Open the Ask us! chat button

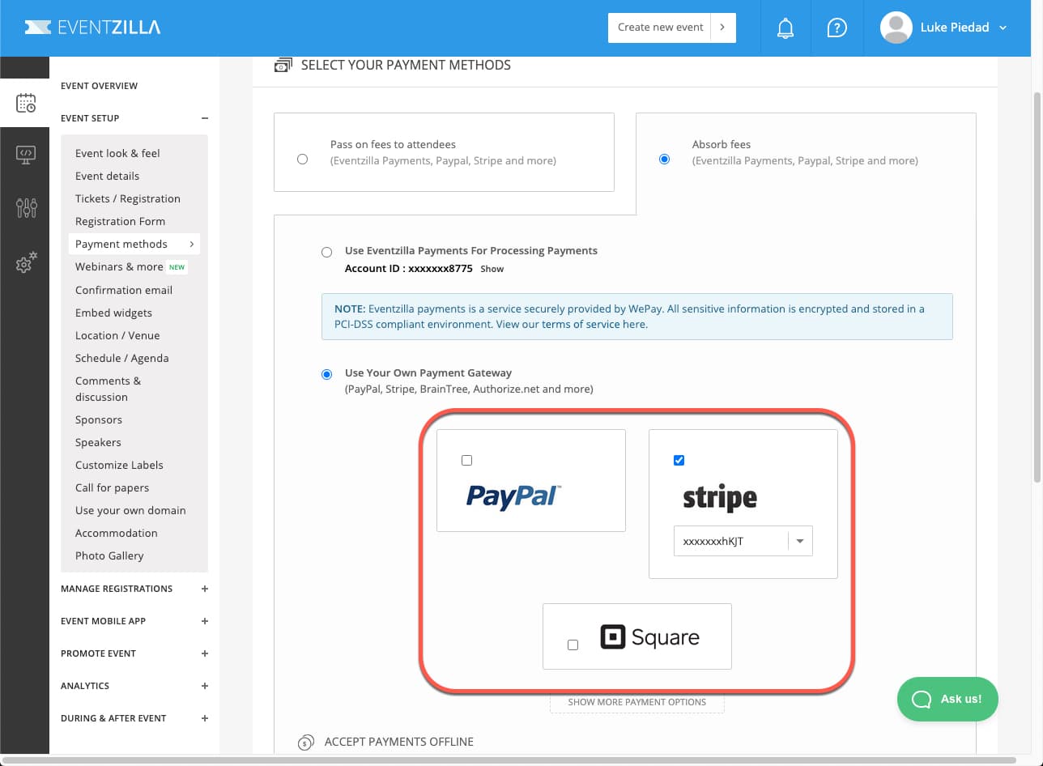tap(947, 699)
